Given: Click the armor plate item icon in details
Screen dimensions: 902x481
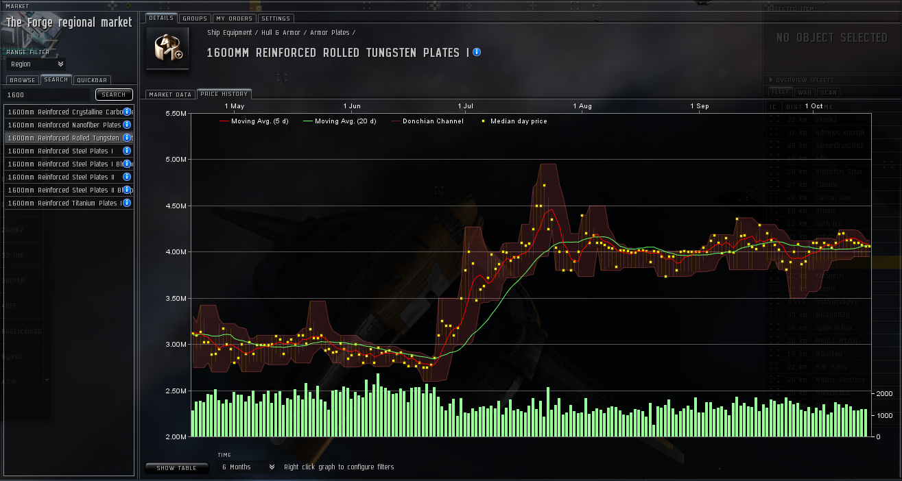Looking at the screenshot, I should (167, 49).
